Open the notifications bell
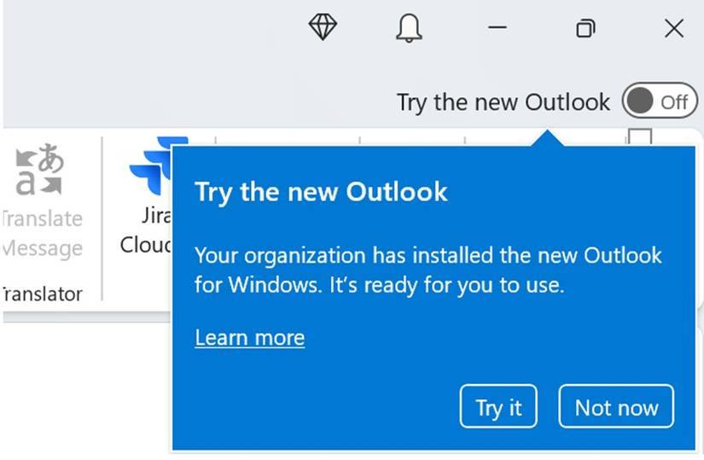This screenshot has height=460, width=704. (x=410, y=28)
